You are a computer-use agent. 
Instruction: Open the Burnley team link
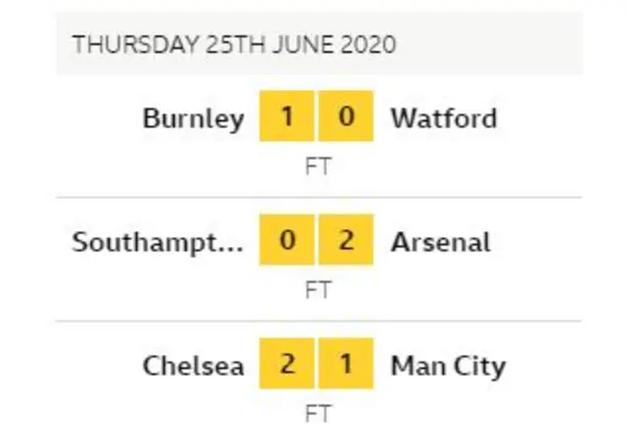pos(193,119)
